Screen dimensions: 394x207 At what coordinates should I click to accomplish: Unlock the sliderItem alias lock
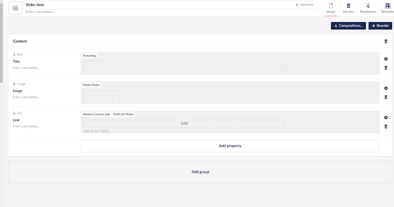coord(297,5)
